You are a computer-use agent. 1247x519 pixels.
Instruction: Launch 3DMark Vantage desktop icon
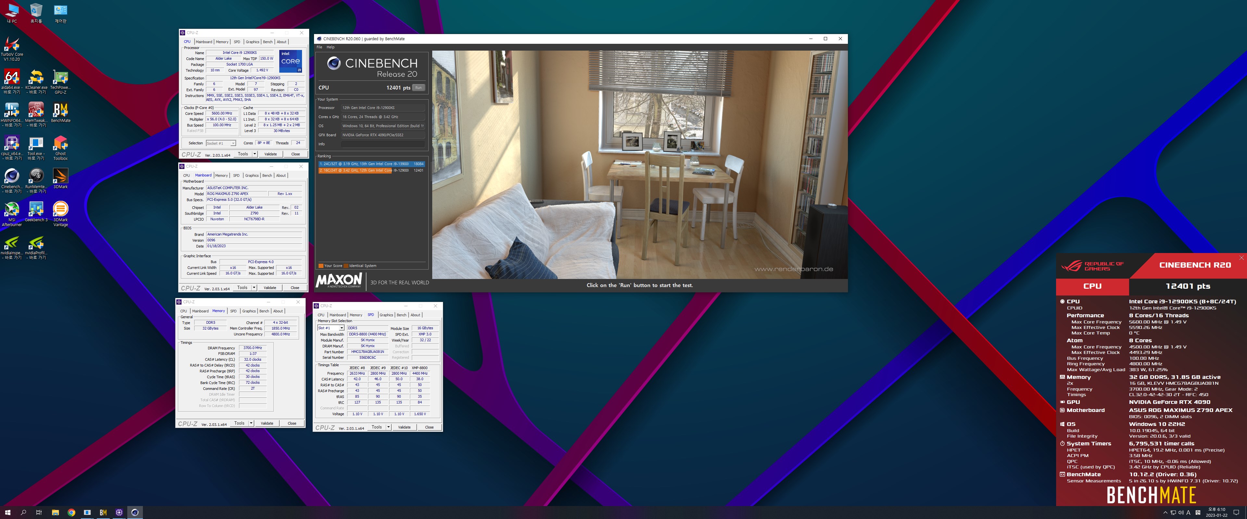[60, 213]
